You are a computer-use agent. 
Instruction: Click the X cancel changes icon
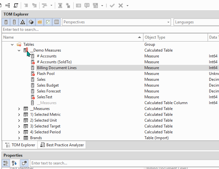[121, 6]
